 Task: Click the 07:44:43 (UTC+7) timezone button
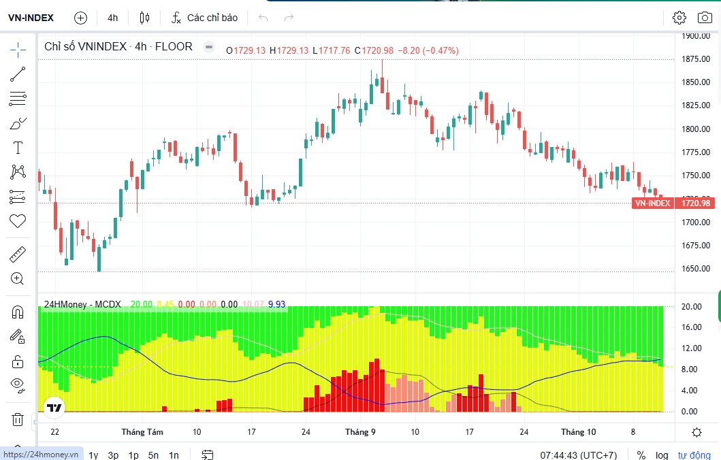pyautogui.click(x=579, y=455)
